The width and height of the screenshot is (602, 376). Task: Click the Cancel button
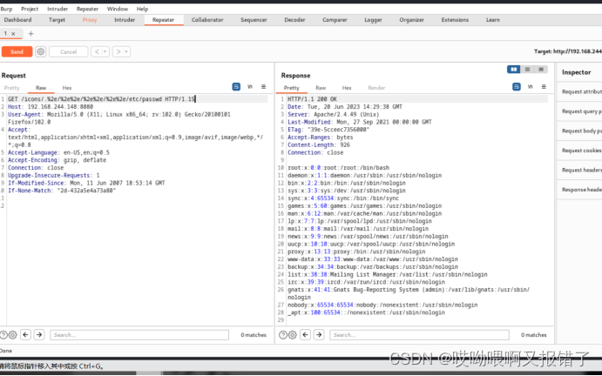(x=68, y=51)
